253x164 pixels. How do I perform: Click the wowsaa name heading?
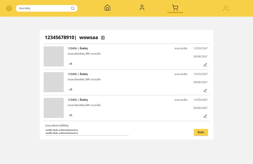88,37
